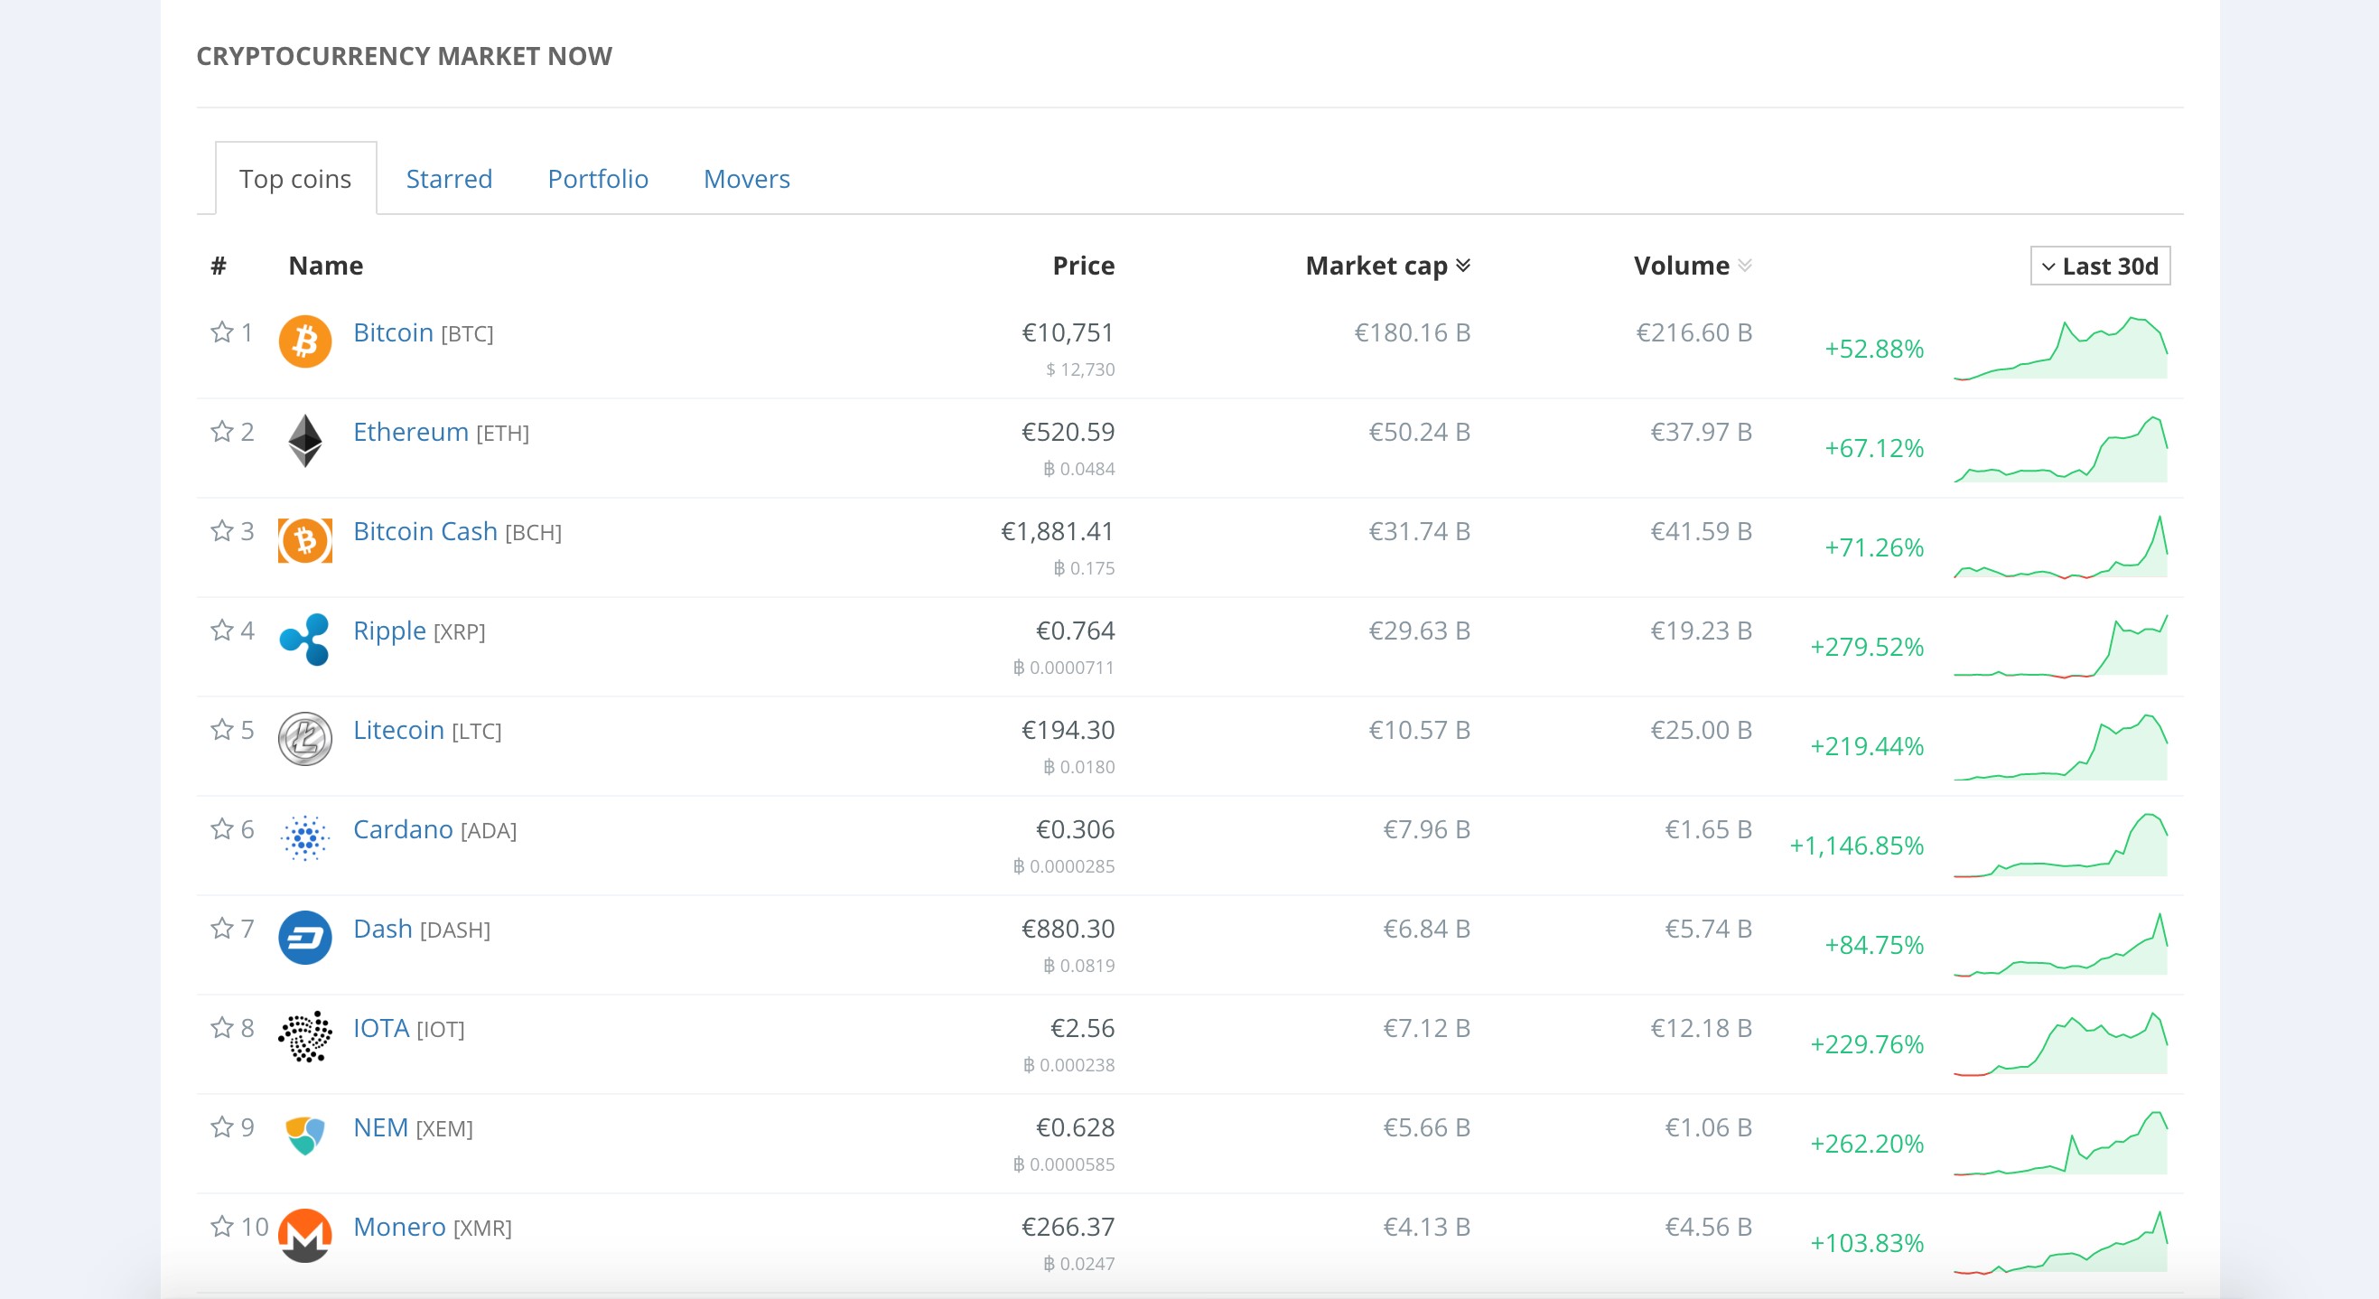The image size is (2379, 1299).
Task: Open the Dash coin link
Action: pos(383,929)
